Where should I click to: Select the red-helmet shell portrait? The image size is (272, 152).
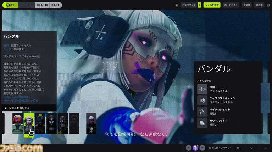[x=17, y=123]
